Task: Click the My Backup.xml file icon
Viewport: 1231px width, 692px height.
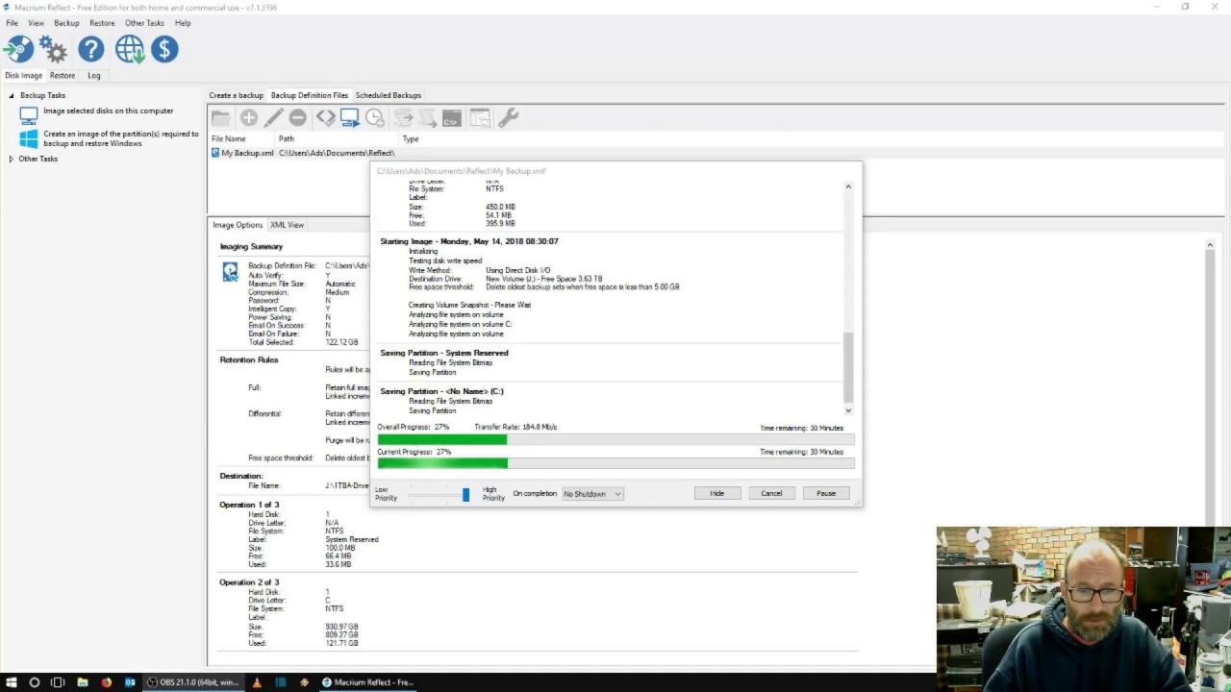Action: [215, 153]
